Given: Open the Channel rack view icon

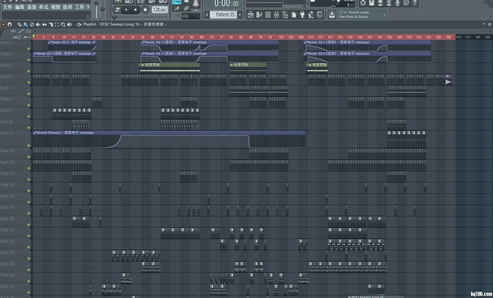Looking at the screenshot, I should click(268, 15).
